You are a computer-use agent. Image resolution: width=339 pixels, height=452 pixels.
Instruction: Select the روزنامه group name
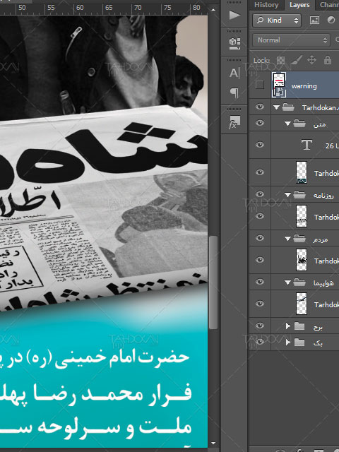click(x=323, y=196)
